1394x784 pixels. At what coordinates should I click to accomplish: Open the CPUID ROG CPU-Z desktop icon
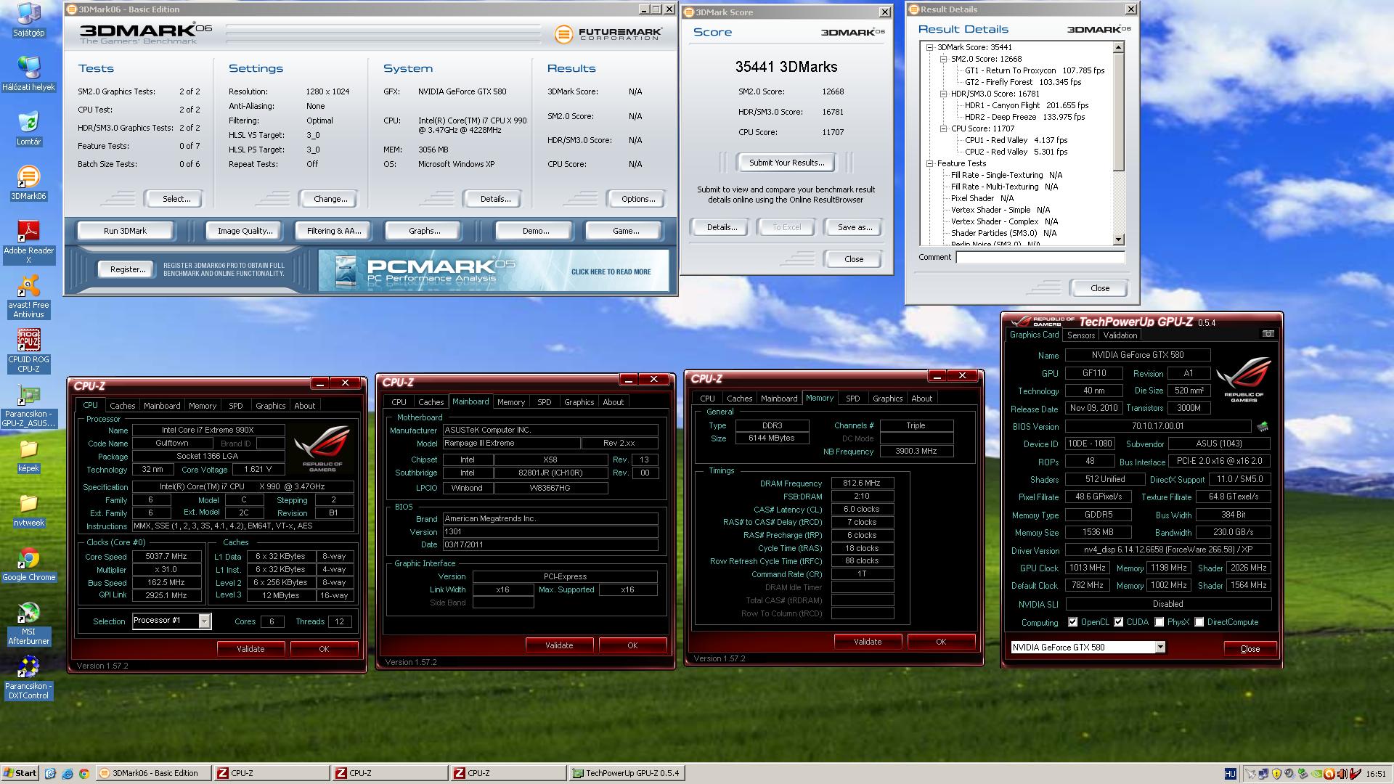[28, 340]
